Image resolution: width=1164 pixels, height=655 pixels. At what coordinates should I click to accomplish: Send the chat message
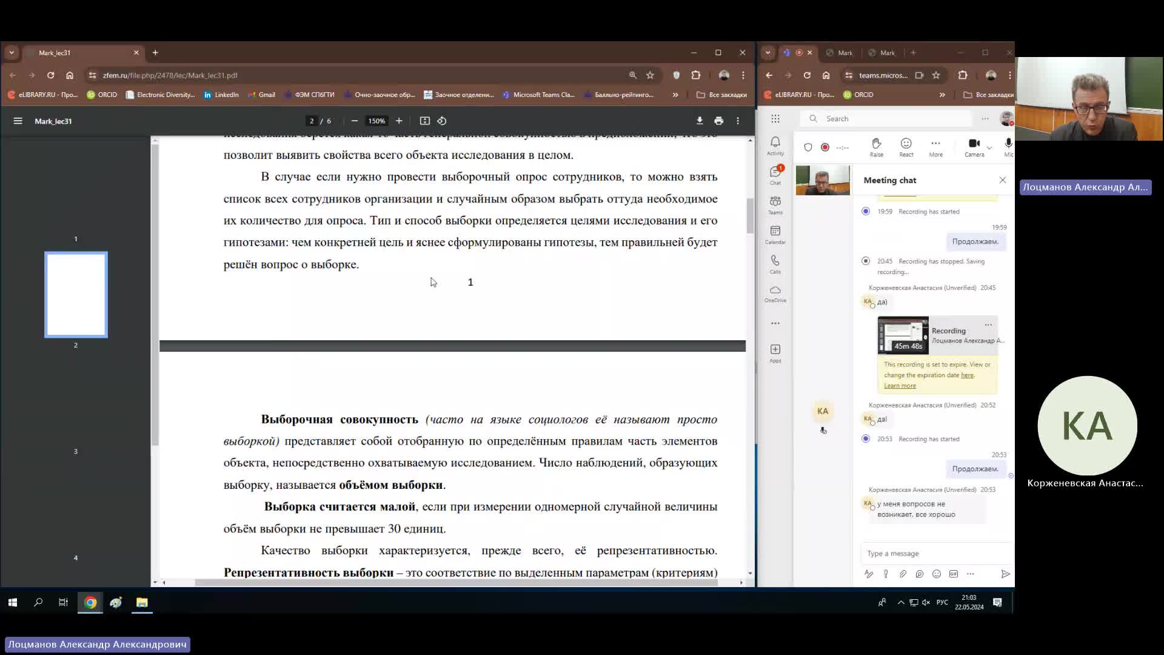(x=1005, y=574)
